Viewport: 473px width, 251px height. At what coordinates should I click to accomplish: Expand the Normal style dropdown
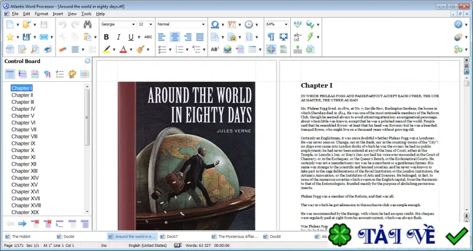(x=182, y=24)
